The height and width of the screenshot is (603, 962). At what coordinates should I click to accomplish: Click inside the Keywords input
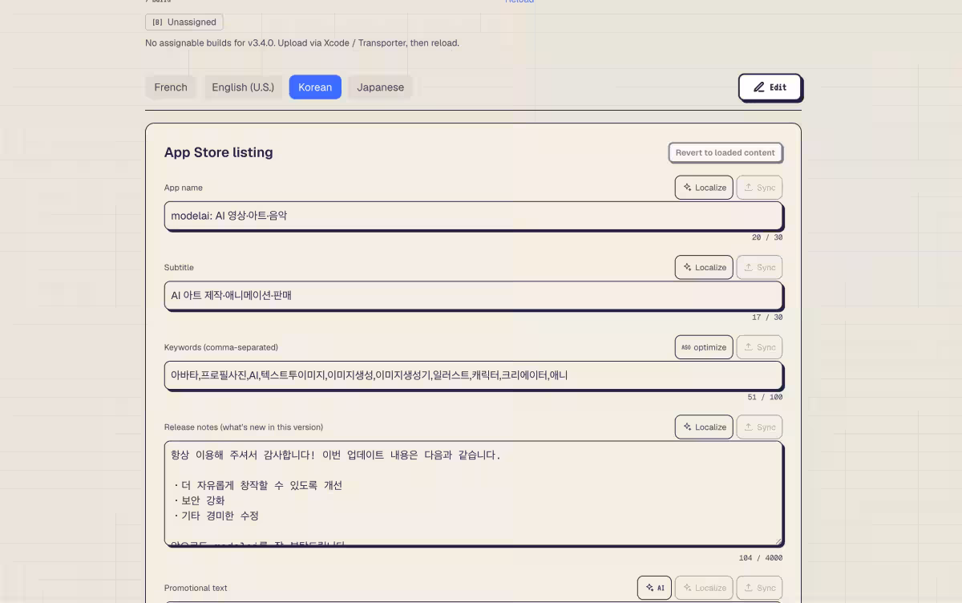[x=474, y=375]
